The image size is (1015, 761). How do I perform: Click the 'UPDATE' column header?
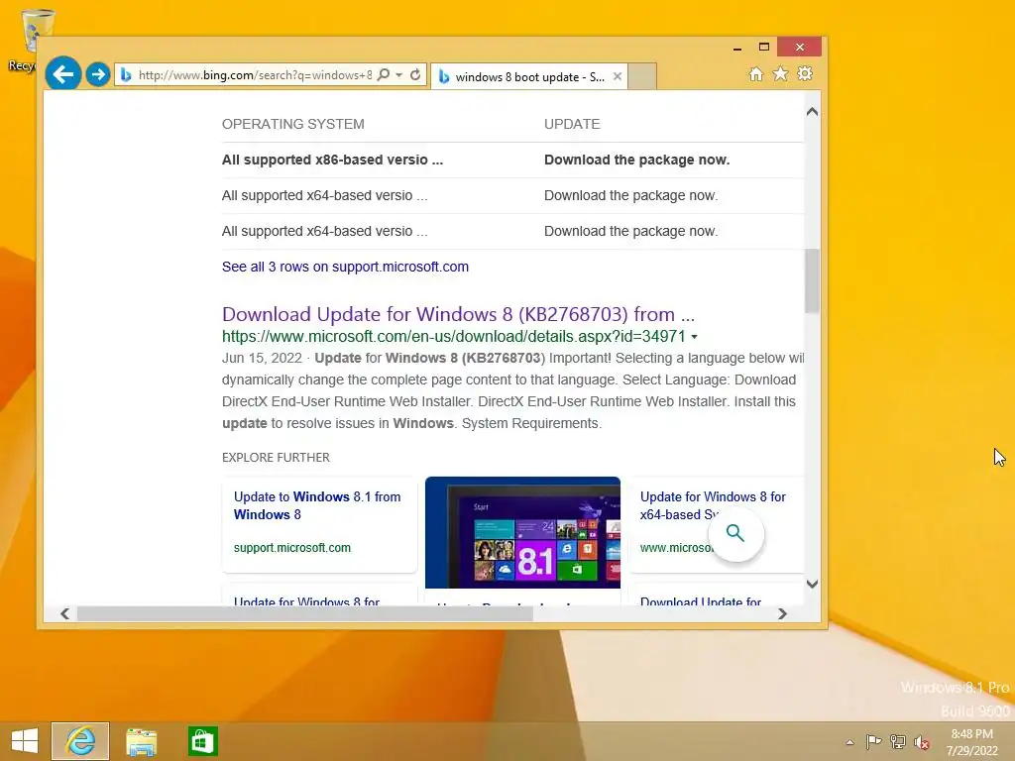572,124
